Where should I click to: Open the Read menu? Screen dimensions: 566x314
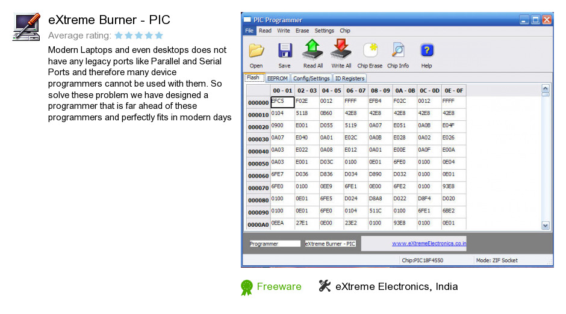click(265, 31)
